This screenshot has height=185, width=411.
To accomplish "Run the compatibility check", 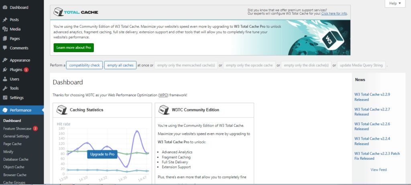I will click(84, 65).
